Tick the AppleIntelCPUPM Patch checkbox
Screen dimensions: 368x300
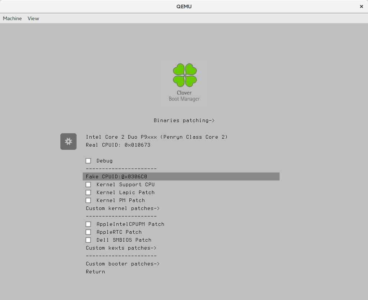(88, 224)
